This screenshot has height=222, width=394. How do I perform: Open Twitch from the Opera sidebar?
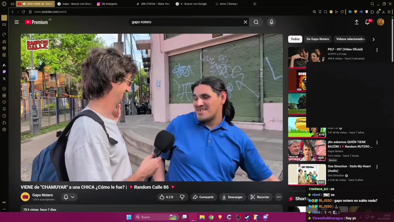(4, 72)
